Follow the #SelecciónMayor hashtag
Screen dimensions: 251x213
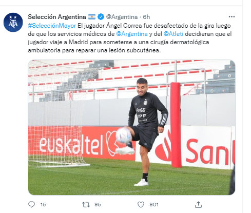click(x=52, y=26)
